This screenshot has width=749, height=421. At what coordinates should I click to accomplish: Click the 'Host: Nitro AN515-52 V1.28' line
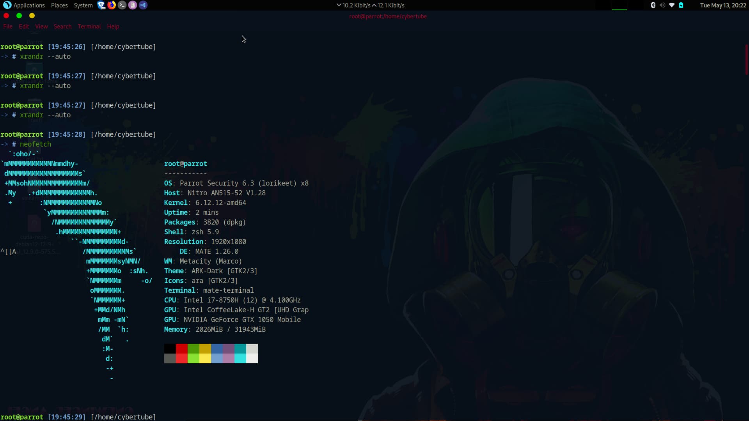[215, 193]
